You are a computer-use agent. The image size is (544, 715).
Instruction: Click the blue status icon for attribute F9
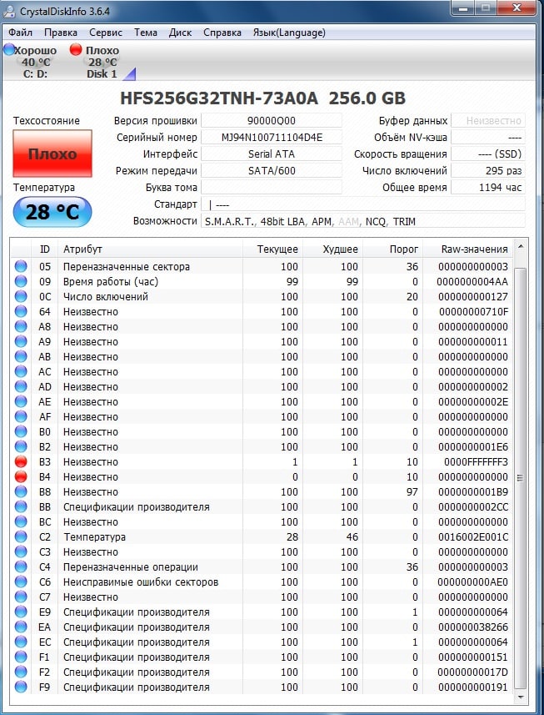[21, 687]
